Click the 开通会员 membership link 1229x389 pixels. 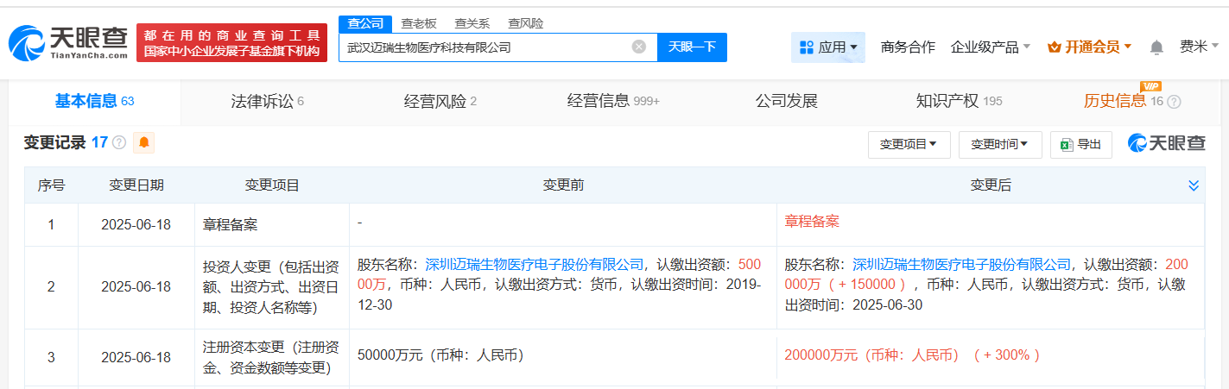1088,47
